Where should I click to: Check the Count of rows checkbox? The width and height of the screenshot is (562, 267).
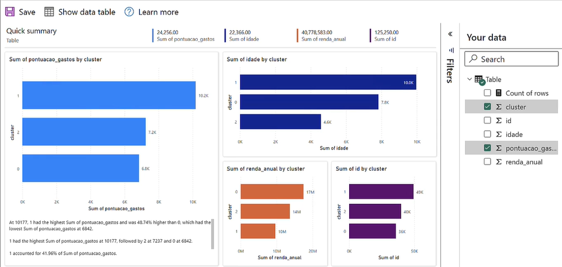tap(487, 93)
